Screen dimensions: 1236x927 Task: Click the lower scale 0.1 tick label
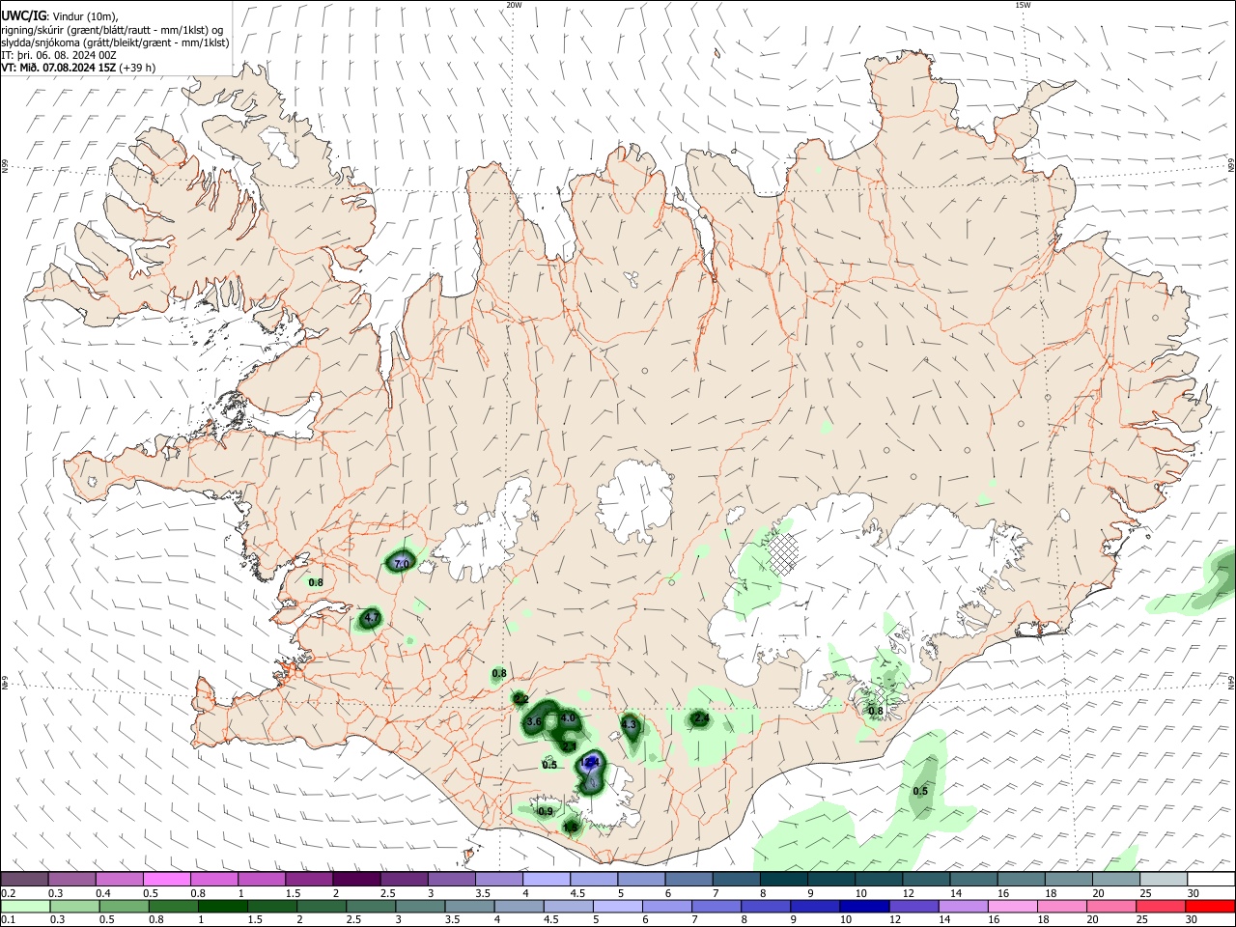(x=8, y=920)
